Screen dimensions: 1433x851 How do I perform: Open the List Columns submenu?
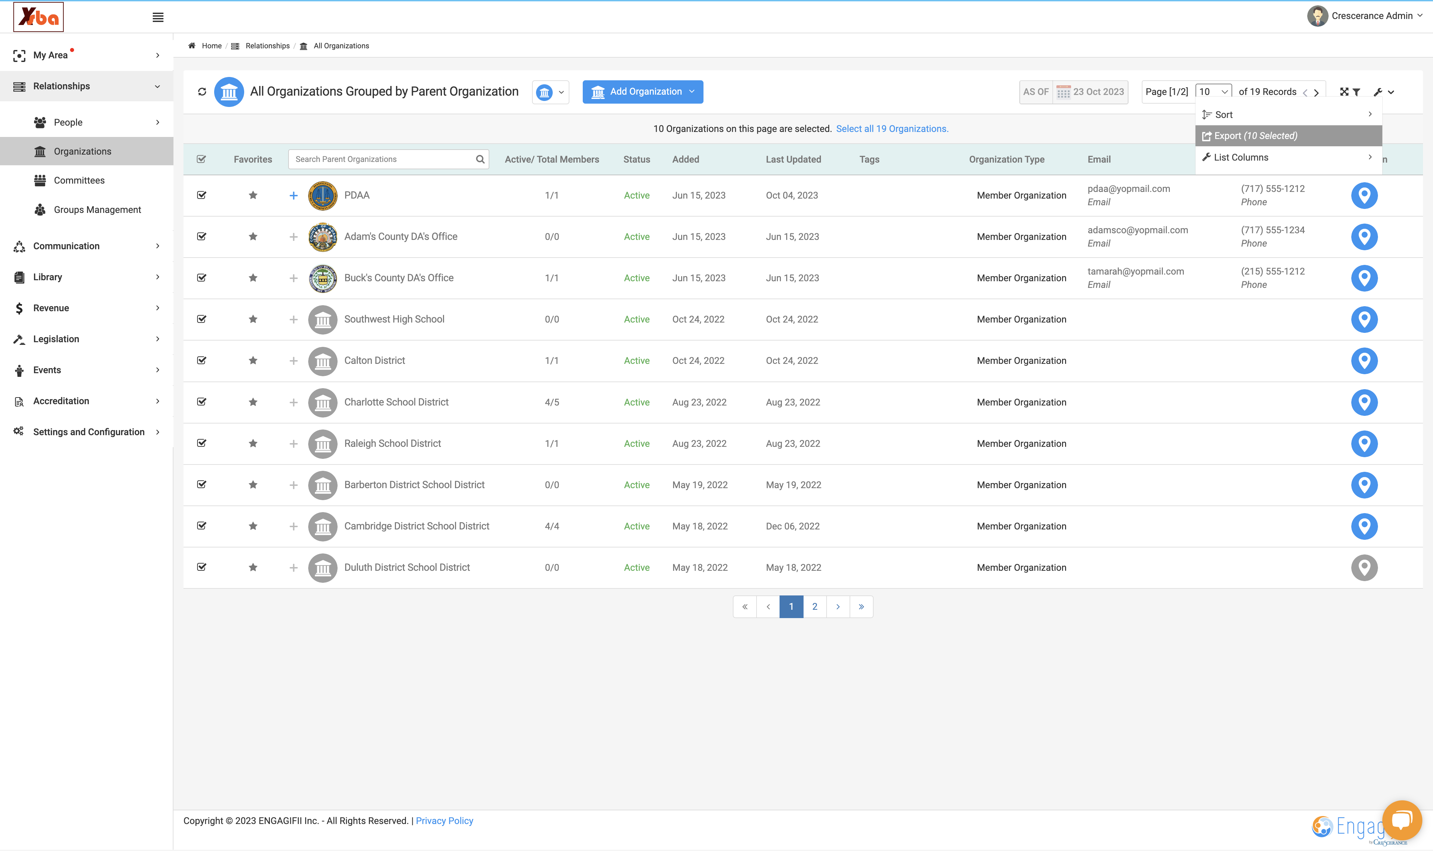(1288, 157)
